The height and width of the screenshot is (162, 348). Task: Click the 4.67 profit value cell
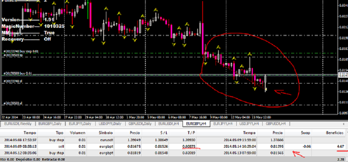[x=339, y=146]
